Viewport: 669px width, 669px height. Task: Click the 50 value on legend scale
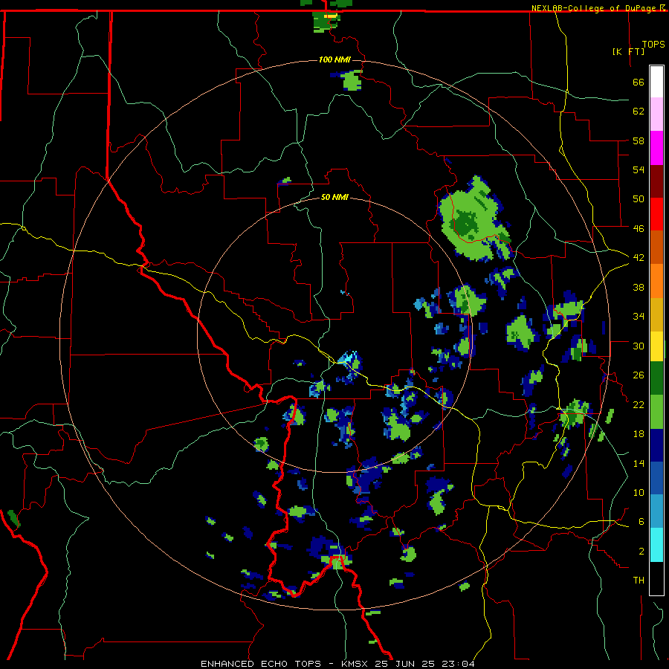click(x=639, y=199)
